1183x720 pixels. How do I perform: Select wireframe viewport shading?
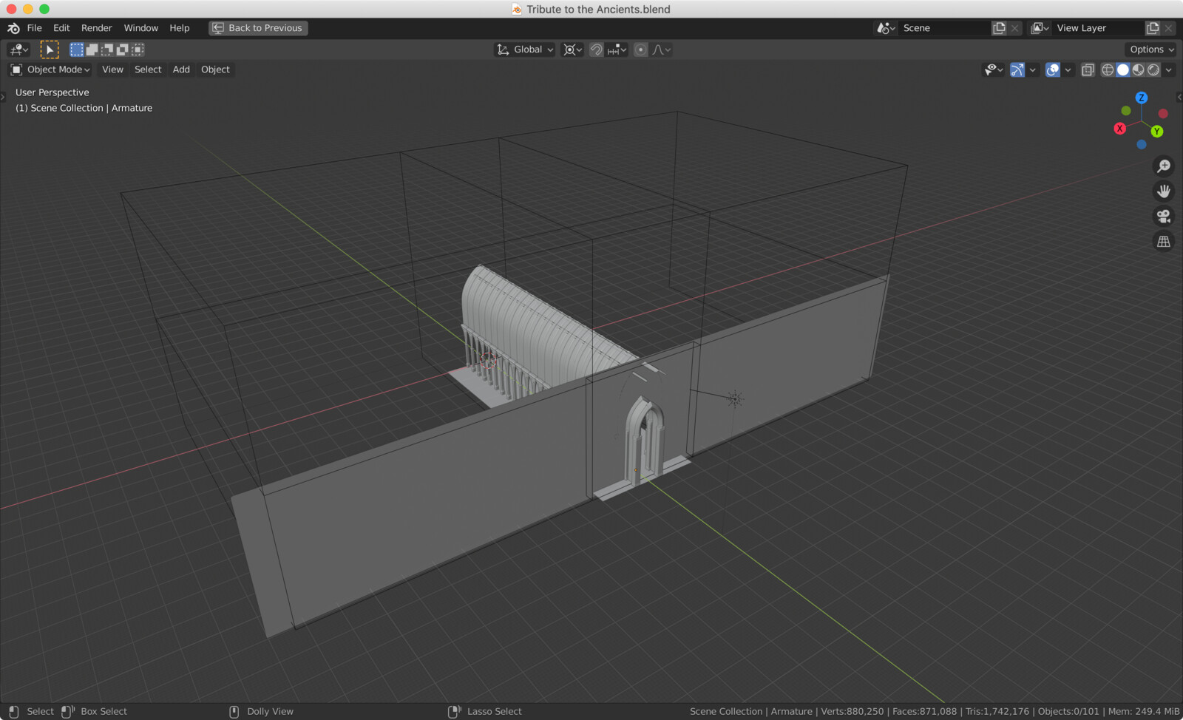point(1108,69)
